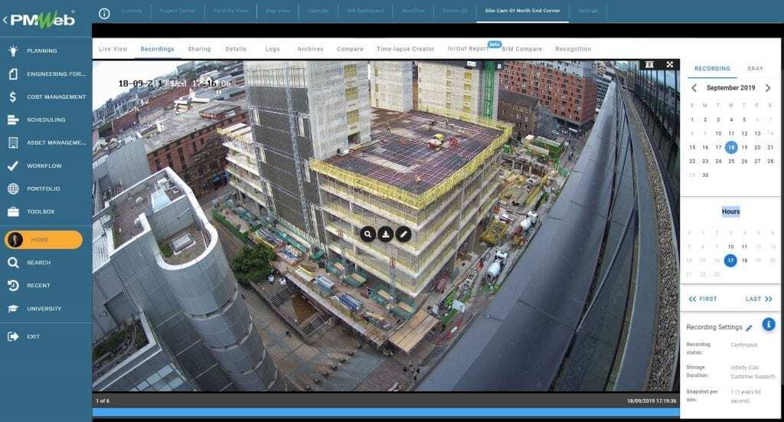Select day 19 in the calendar
Viewport: 784px width, 422px height.
[x=744, y=147]
